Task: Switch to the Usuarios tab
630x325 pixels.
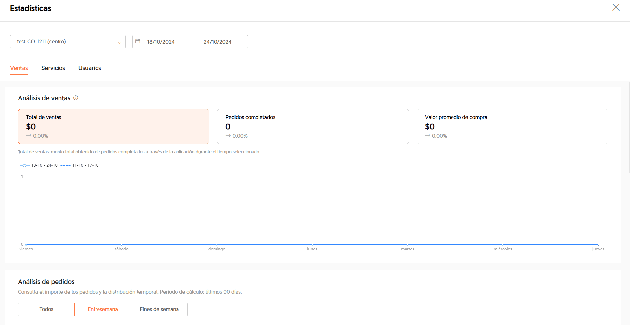Action: coord(90,68)
